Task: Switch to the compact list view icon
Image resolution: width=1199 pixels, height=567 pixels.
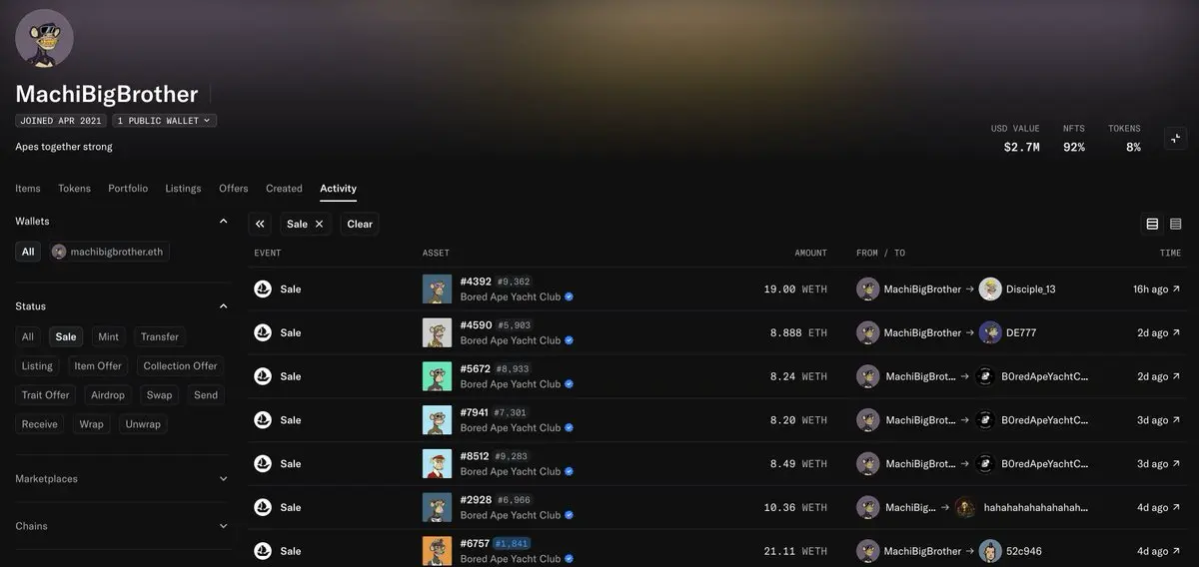Action: coord(1175,225)
